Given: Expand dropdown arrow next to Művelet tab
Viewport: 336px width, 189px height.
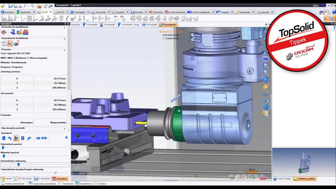Looking at the screenshot, I should pos(146,12).
